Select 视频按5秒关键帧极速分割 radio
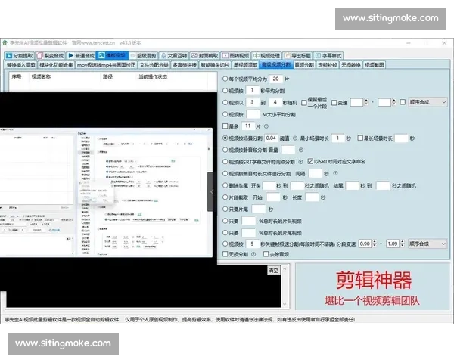Viewport: 454px width, 363px height. coord(225,244)
